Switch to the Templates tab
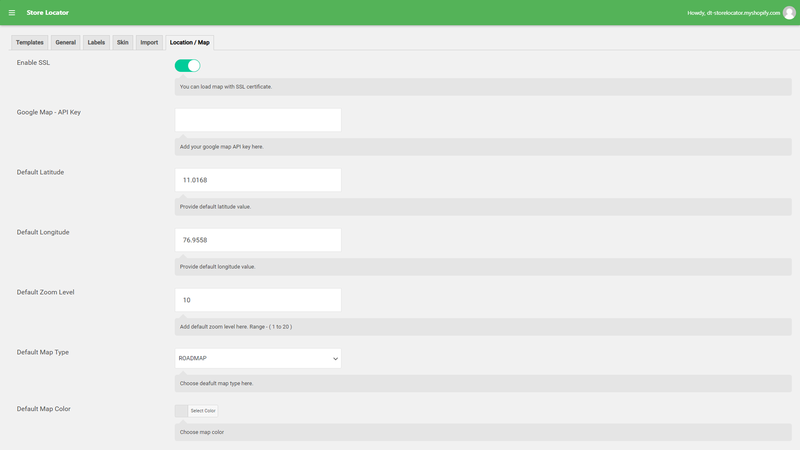The image size is (800, 450). 29,42
